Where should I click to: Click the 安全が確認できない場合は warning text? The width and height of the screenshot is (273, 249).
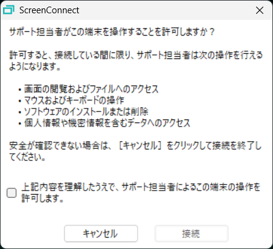click(59, 146)
